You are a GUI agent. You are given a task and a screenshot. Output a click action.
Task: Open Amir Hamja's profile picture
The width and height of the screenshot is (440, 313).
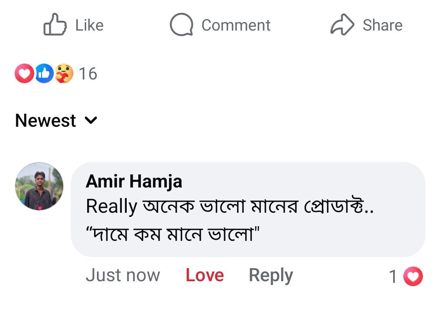pos(39,186)
